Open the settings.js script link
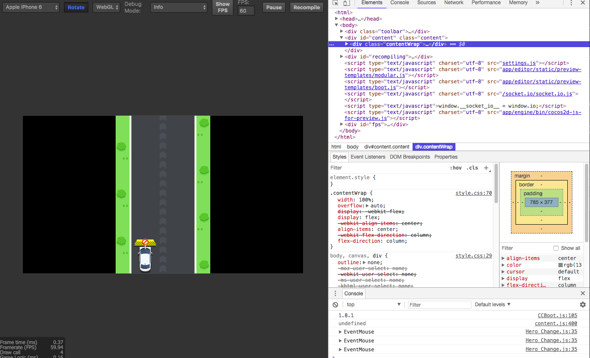This screenshot has width=590, height=358. pos(519,63)
